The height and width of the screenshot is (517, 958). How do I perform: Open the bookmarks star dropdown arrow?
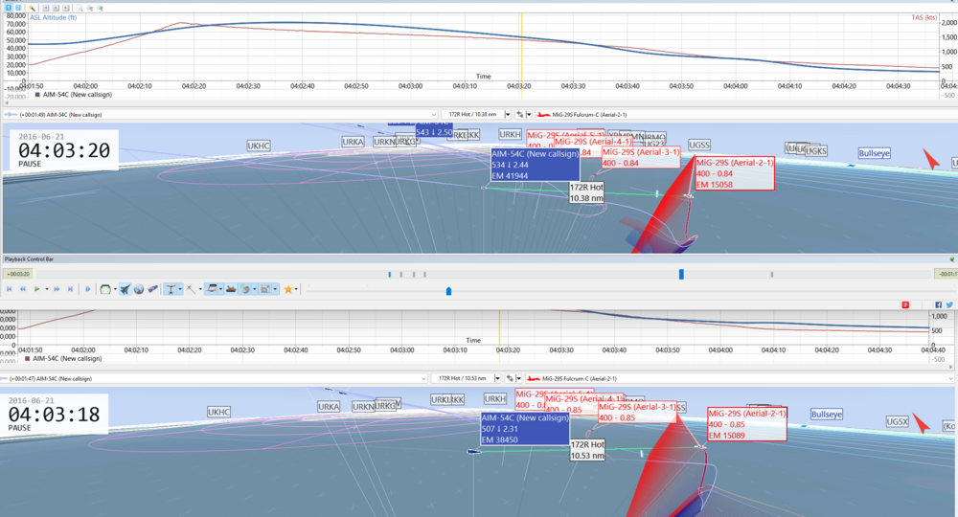click(296, 289)
